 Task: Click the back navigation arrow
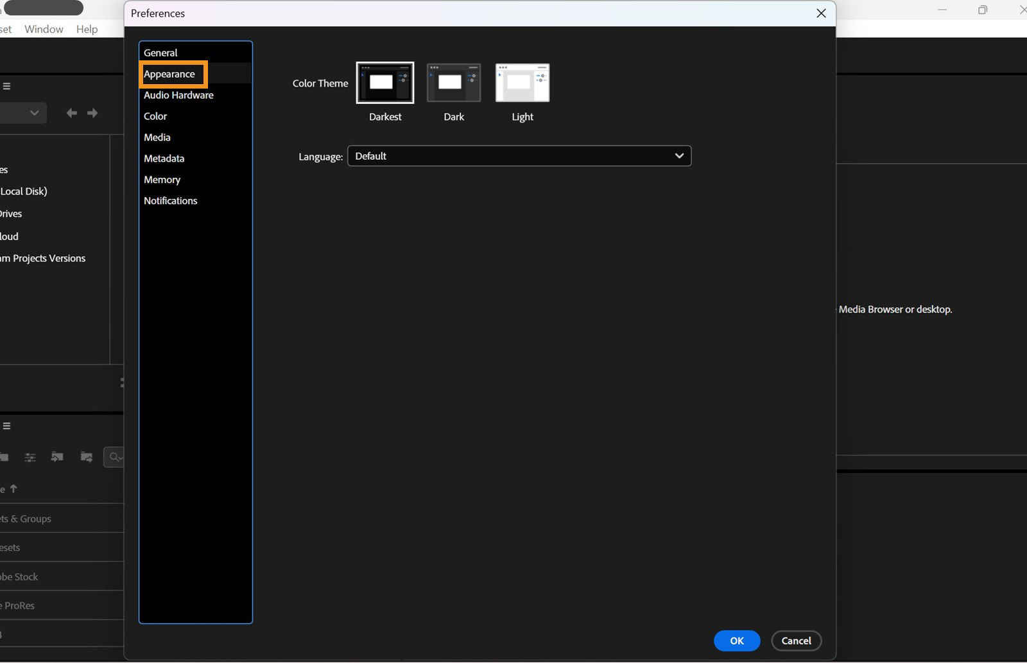click(72, 112)
